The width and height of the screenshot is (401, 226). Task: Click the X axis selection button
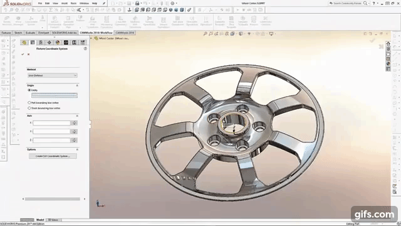click(75, 123)
